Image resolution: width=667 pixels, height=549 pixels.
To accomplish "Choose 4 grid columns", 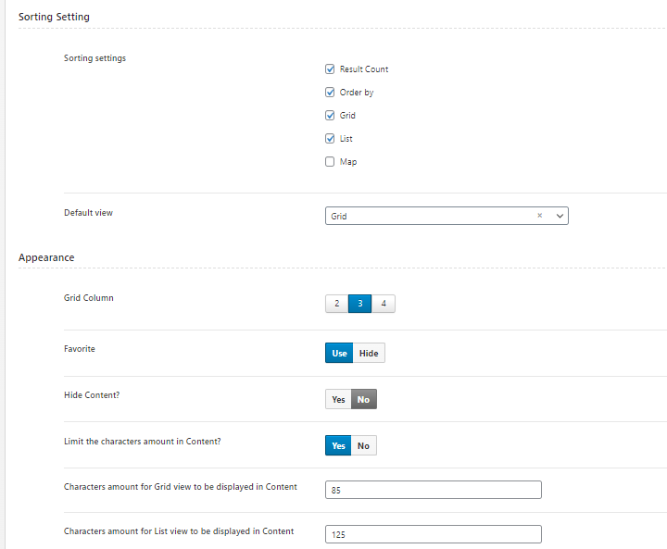I will click(384, 304).
